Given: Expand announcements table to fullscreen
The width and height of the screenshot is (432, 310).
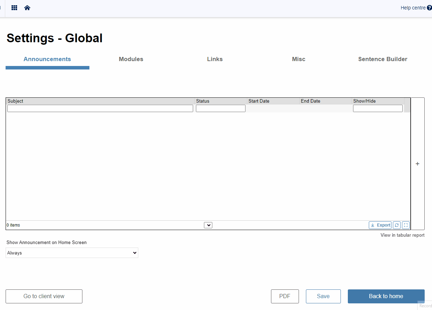Looking at the screenshot, I should click(405, 225).
